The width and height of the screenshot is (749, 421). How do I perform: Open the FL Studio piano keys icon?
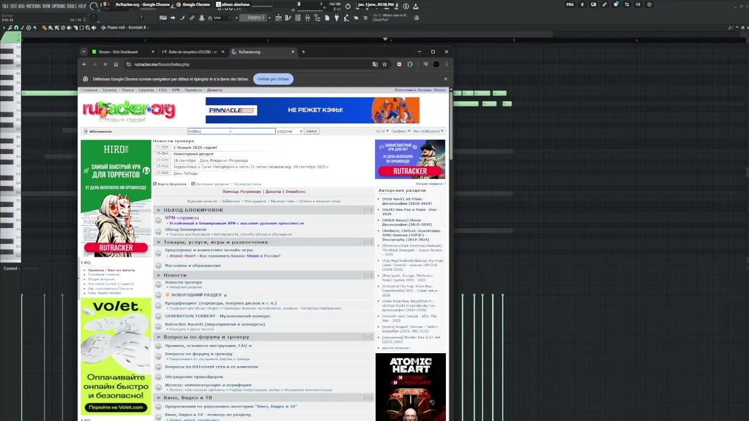[x=163, y=18]
